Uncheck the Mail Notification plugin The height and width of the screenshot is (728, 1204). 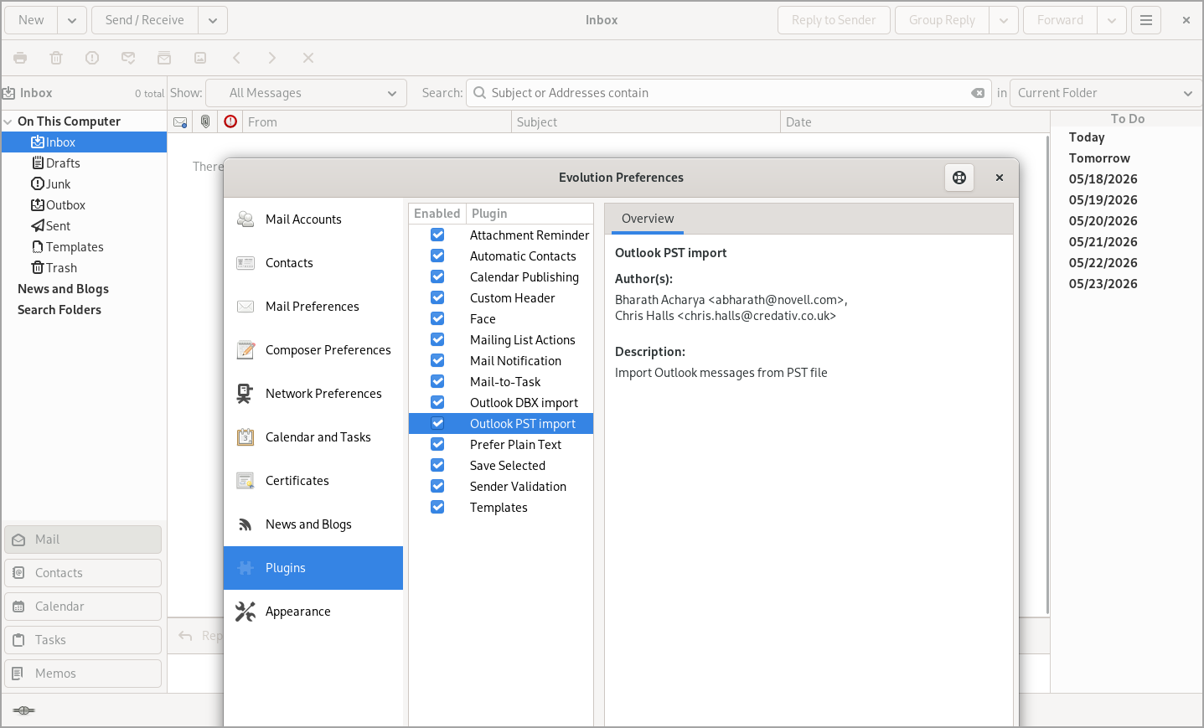437,360
